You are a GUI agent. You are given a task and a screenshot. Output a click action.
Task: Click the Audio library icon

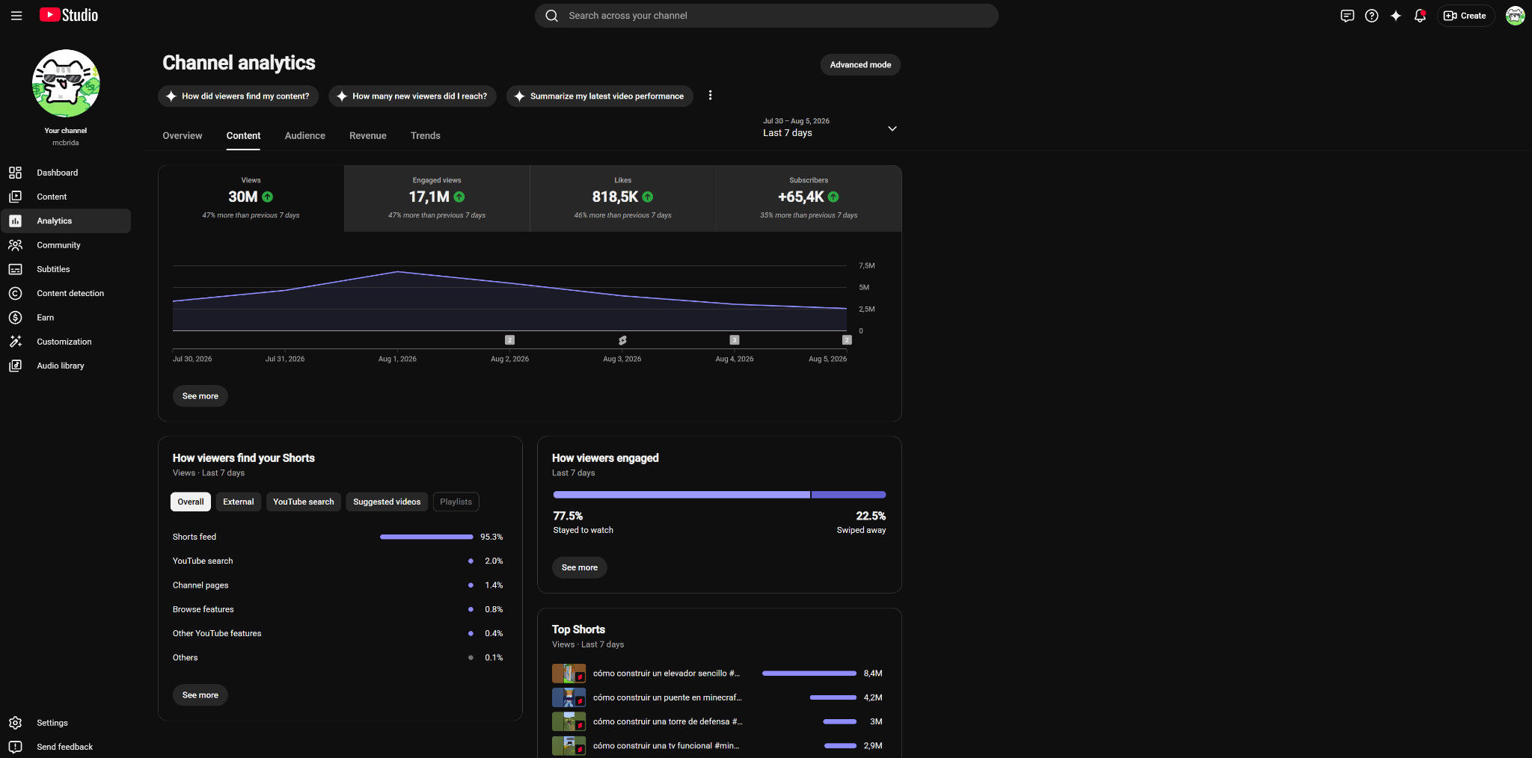click(15, 366)
